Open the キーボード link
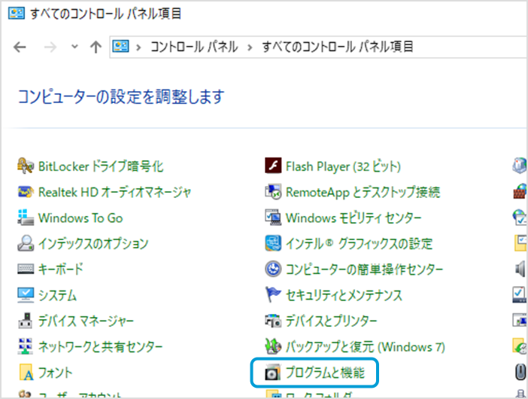The image size is (528, 399). click(x=61, y=270)
